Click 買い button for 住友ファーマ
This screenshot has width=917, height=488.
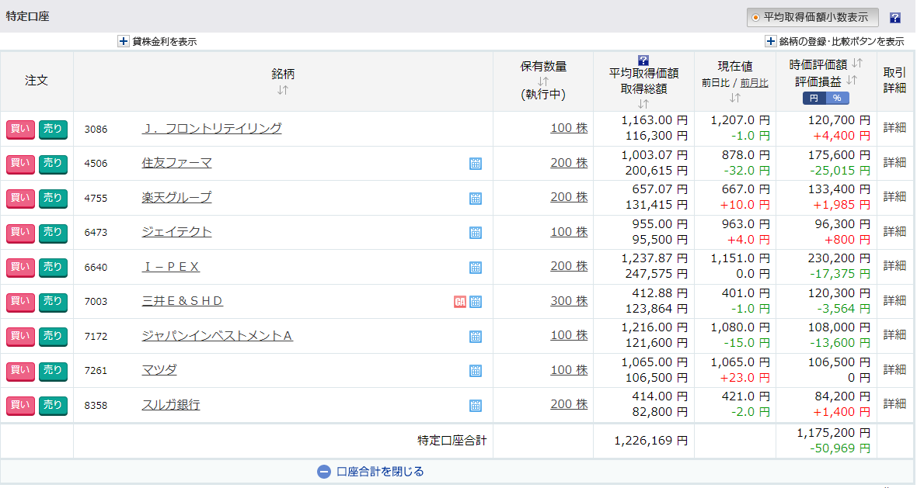[x=20, y=164]
